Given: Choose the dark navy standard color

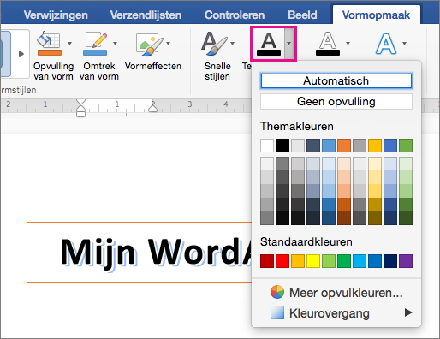Looking at the screenshot, I should [x=390, y=261].
